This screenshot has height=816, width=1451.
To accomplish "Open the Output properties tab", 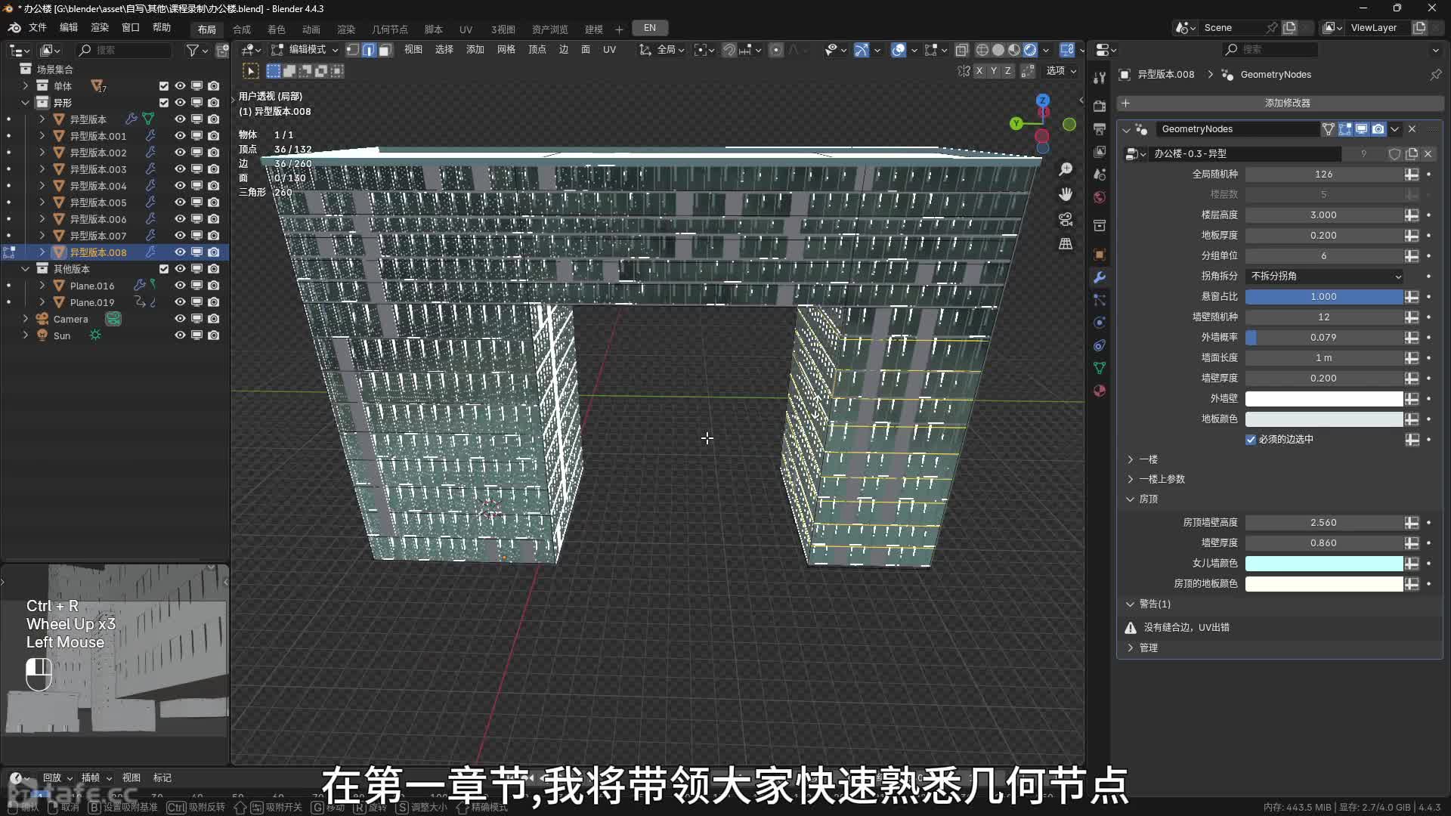I will click(1100, 129).
